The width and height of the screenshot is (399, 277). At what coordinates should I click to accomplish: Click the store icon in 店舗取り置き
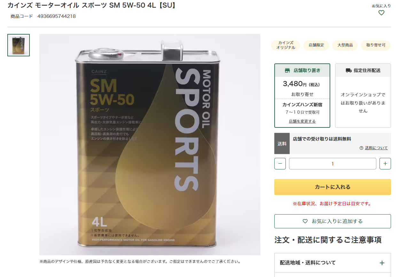(x=287, y=70)
